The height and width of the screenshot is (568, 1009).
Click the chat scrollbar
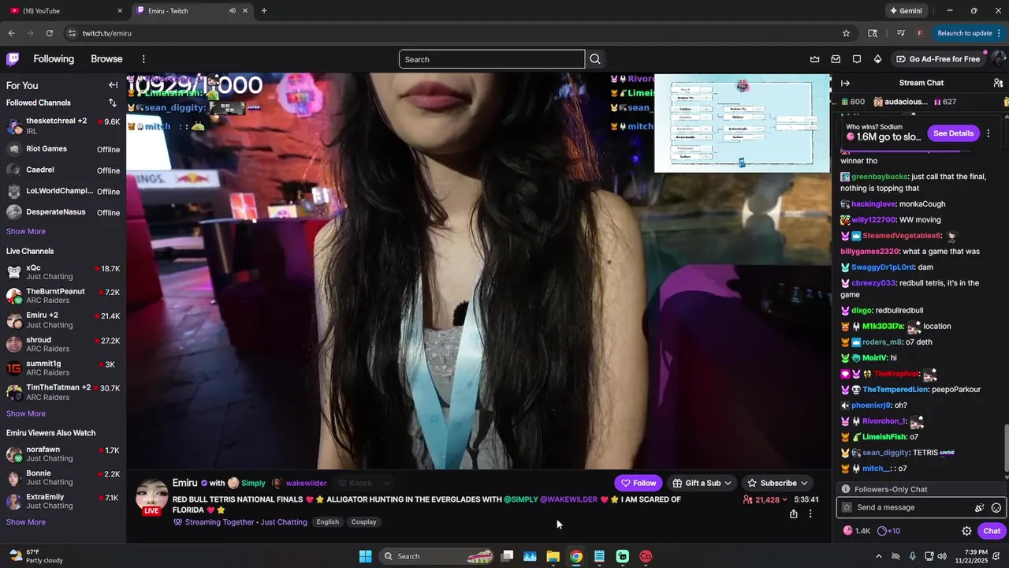point(1005,447)
